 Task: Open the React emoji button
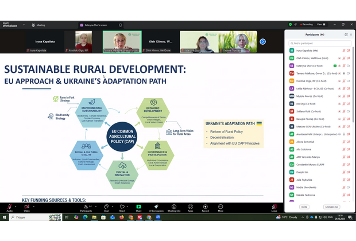[x=122, y=207]
